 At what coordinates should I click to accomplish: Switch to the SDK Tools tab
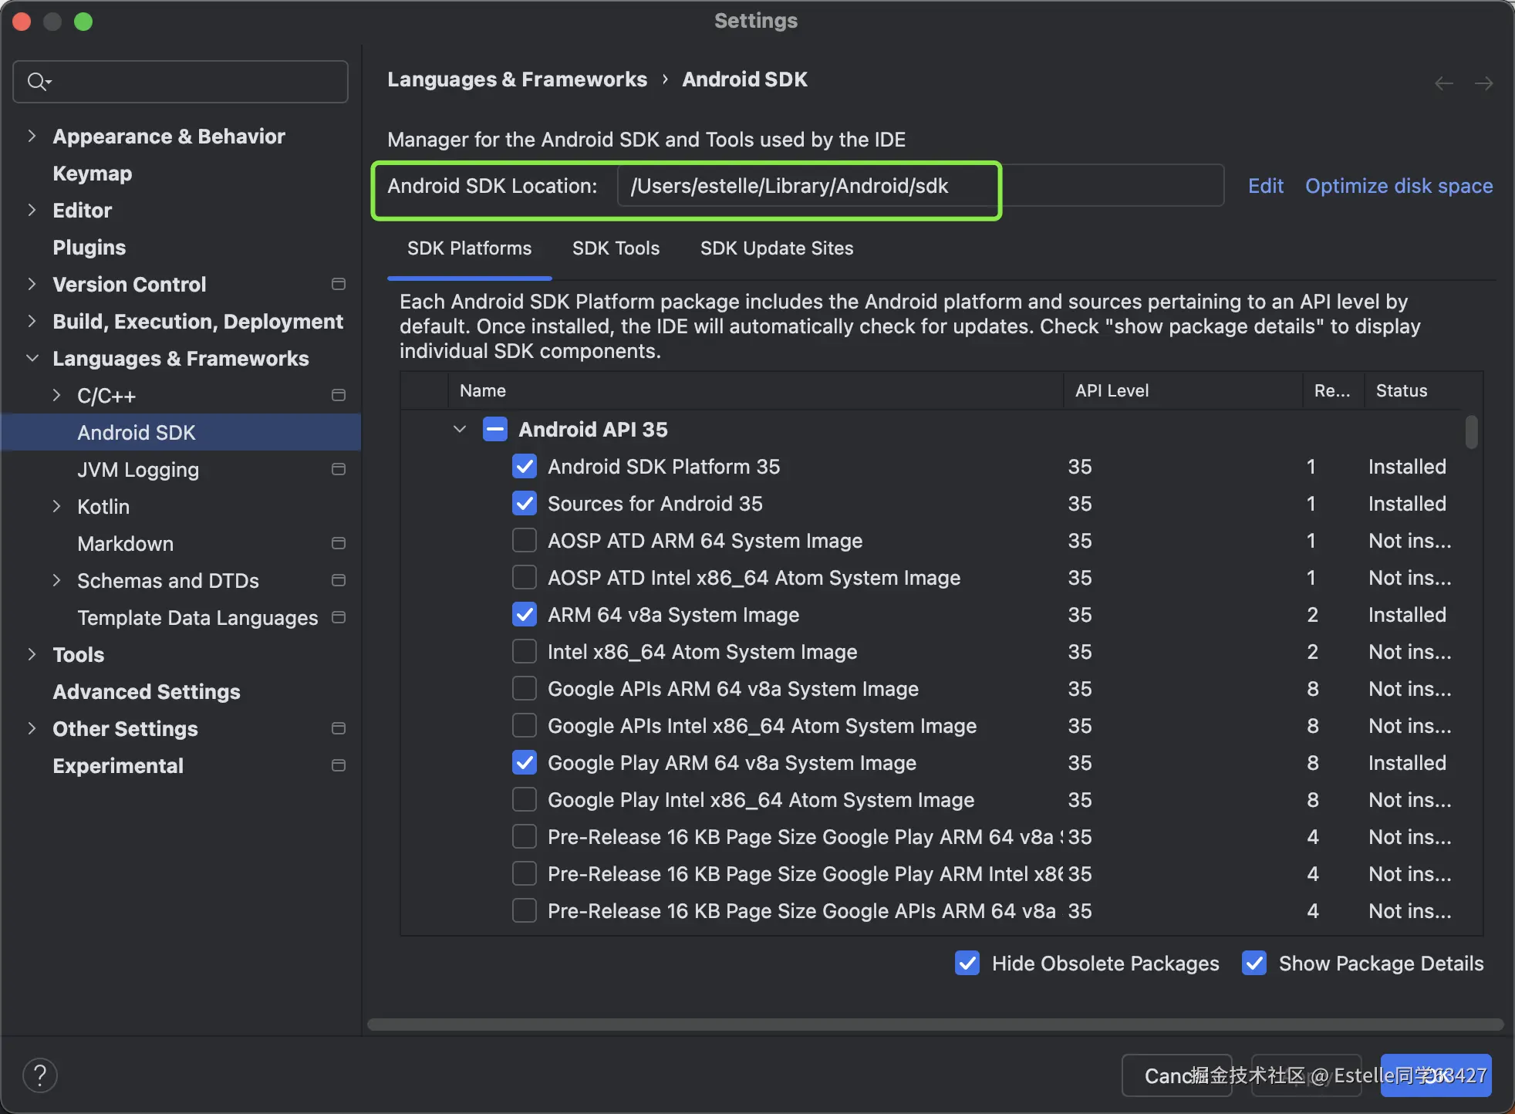click(616, 248)
